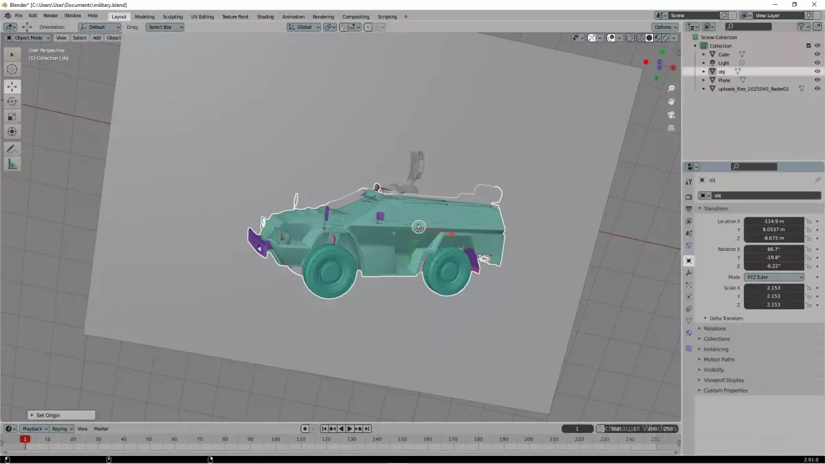This screenshot has height=464, width=825.
Task: Toggle camera view gizmo
Action: pyautogui.click(x=671, y=115)
